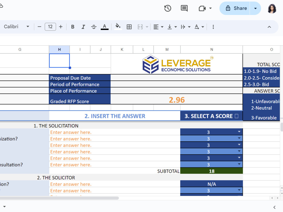Click the scroll right arrow
The width and height of the screenshot is (283, 212).
coord(278,198)
